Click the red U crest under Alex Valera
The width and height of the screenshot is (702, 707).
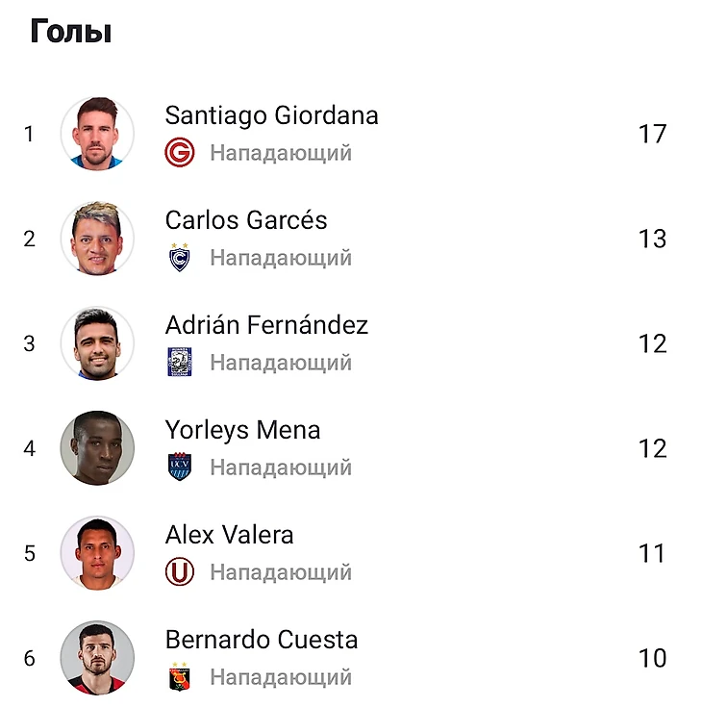click(x=180, y=572)
